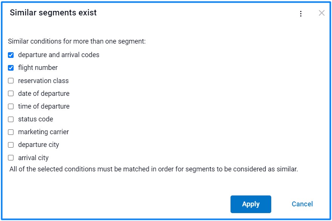
Task: Select the status code checkbox
Action: [x=11, y=119]
